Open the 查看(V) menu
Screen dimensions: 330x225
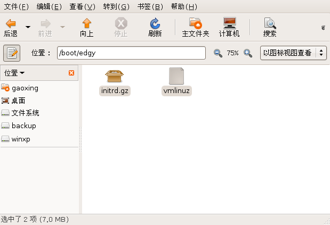pyautogui.click(x=82, y=7)
